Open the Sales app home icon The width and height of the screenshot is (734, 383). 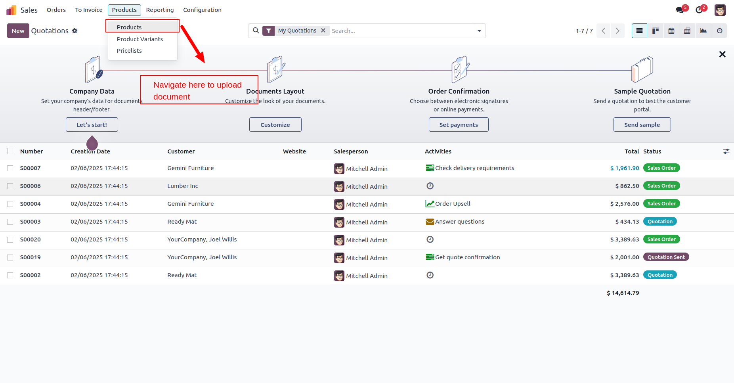(x=11, y=10)
